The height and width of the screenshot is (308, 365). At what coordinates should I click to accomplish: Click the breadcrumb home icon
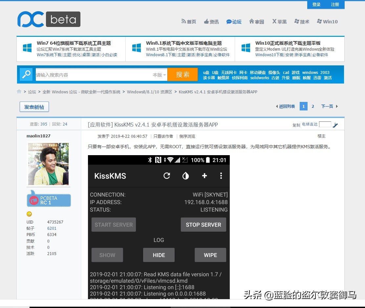coord(19,92)
